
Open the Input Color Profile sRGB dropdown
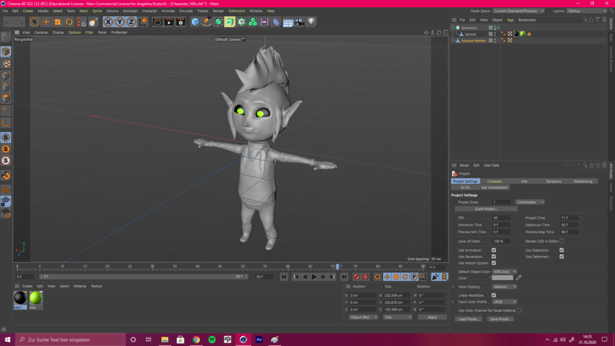(504, 302)
